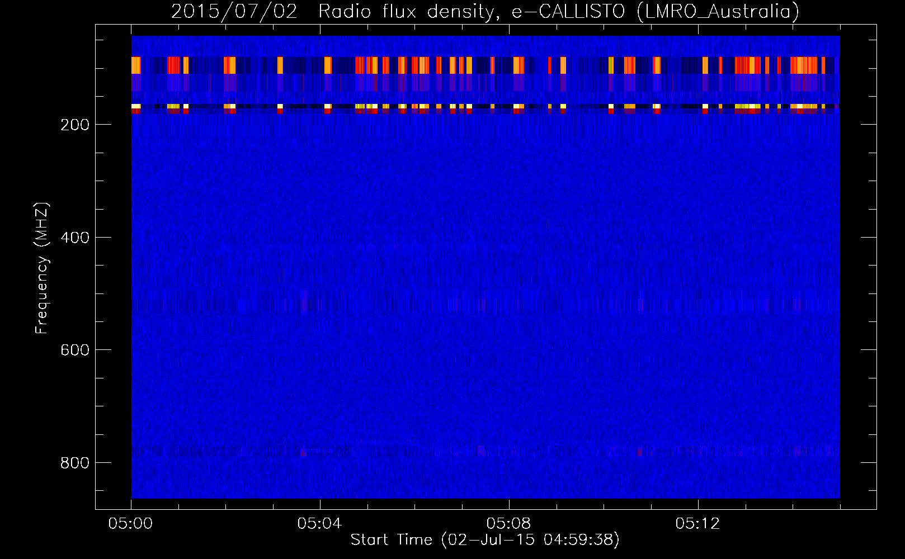
Task: Click the 200 frequency tick label
Action: [75, 125]
